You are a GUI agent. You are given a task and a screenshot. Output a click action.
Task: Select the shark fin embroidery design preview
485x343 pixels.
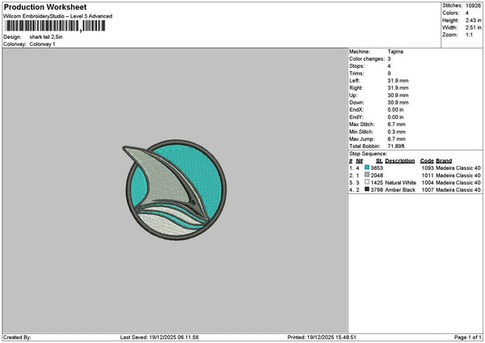175,190
